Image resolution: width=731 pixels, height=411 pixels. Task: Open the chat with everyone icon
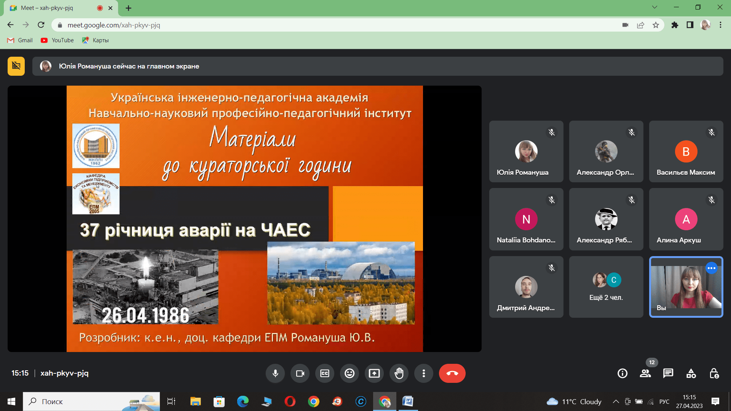(x=668, y=373)
